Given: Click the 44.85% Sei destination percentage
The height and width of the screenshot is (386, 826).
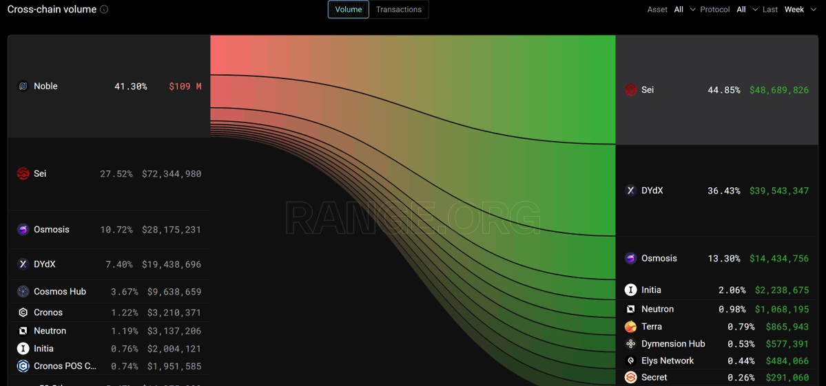Looking at the screenshot, I should 724,90.
